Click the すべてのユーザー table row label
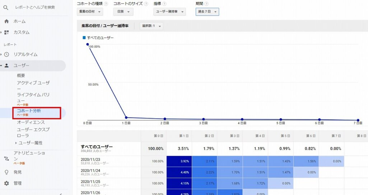368x195 pixels. (x=97, y=147)
